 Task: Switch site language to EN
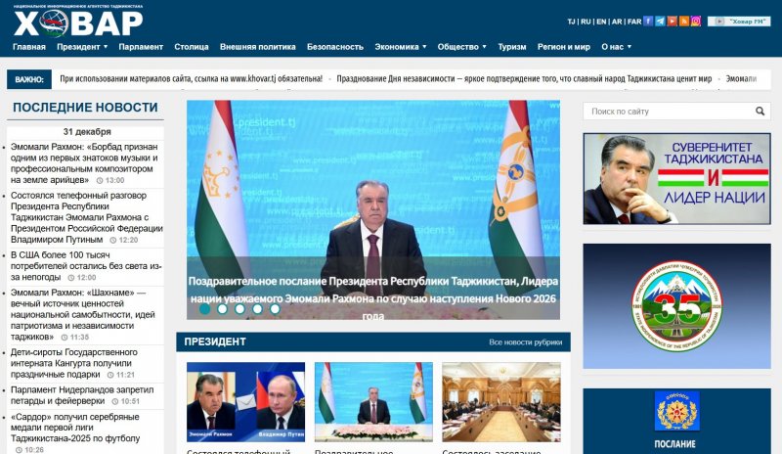(601, 21)
